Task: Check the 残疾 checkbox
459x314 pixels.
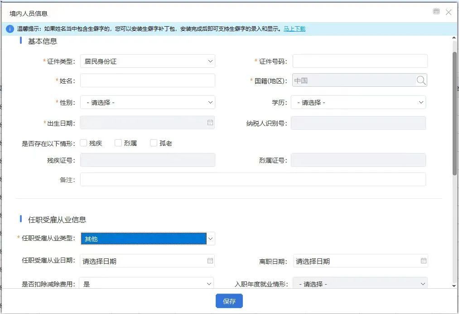Action: point(83,143)
